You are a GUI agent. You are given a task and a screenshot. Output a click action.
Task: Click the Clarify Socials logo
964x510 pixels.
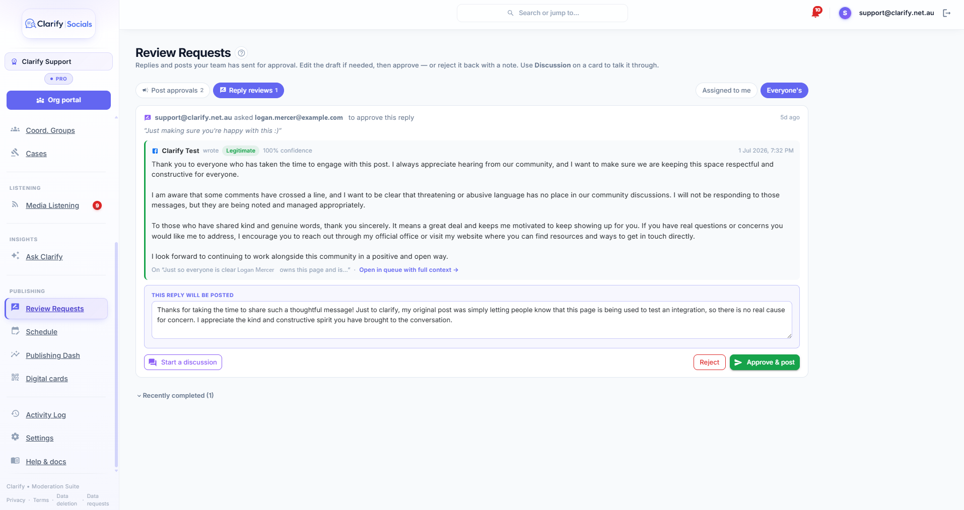click(x=58, y=24)
